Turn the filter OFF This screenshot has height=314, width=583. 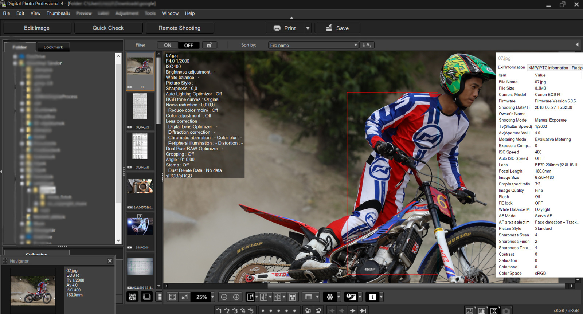pyautogui.click(x=188, y=45)
